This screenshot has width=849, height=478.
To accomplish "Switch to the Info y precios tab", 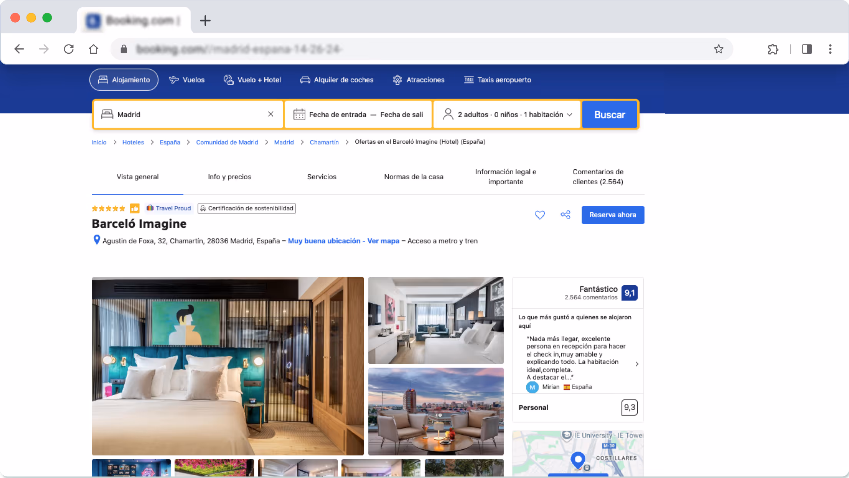I will [229, 177].
